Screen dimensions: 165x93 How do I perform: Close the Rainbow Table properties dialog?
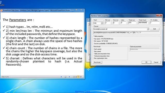point(159,16)
